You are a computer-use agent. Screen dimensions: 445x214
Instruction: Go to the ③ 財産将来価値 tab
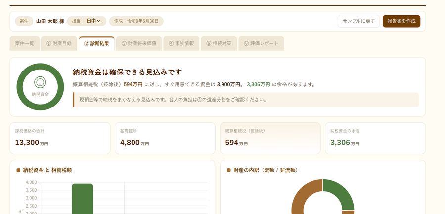tap(139, 43)
